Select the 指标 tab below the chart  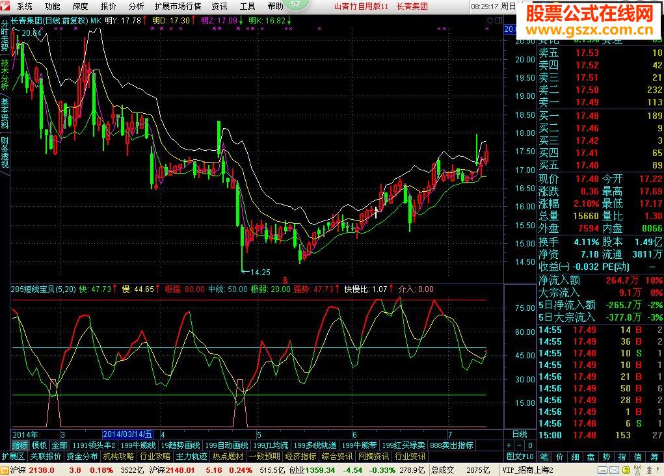click(x=20, y=445)
